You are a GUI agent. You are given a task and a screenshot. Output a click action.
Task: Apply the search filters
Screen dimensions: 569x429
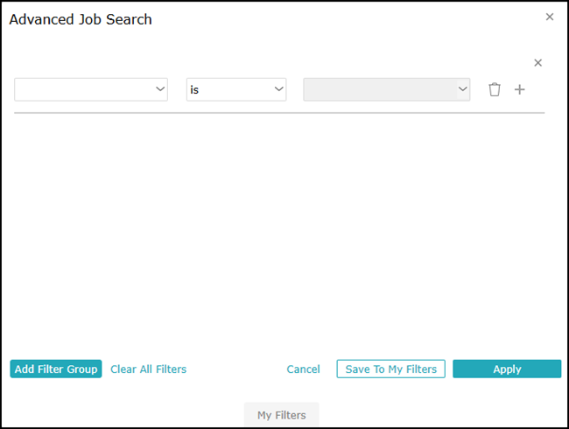tap(507, 369)
